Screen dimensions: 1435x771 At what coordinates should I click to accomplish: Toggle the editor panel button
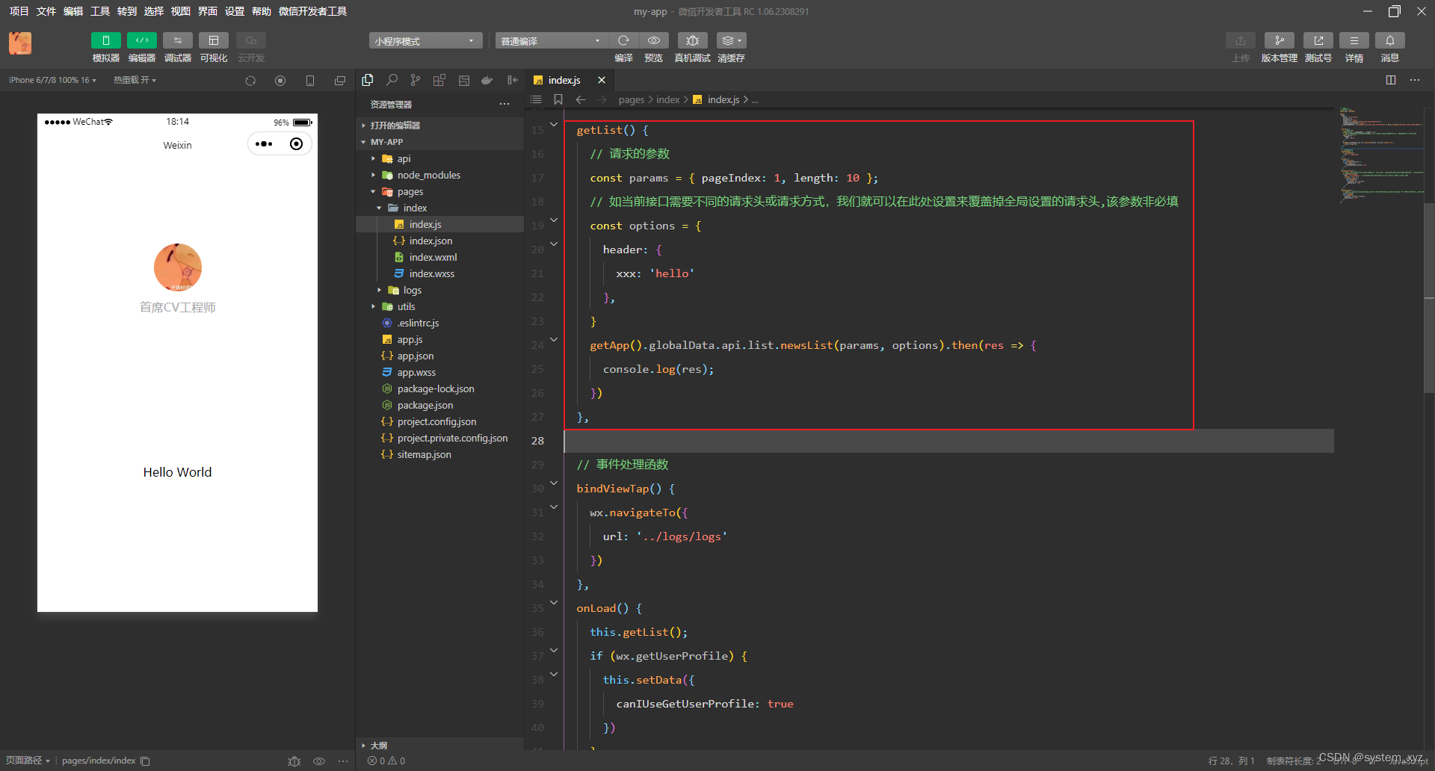click(x=142, y=40)
